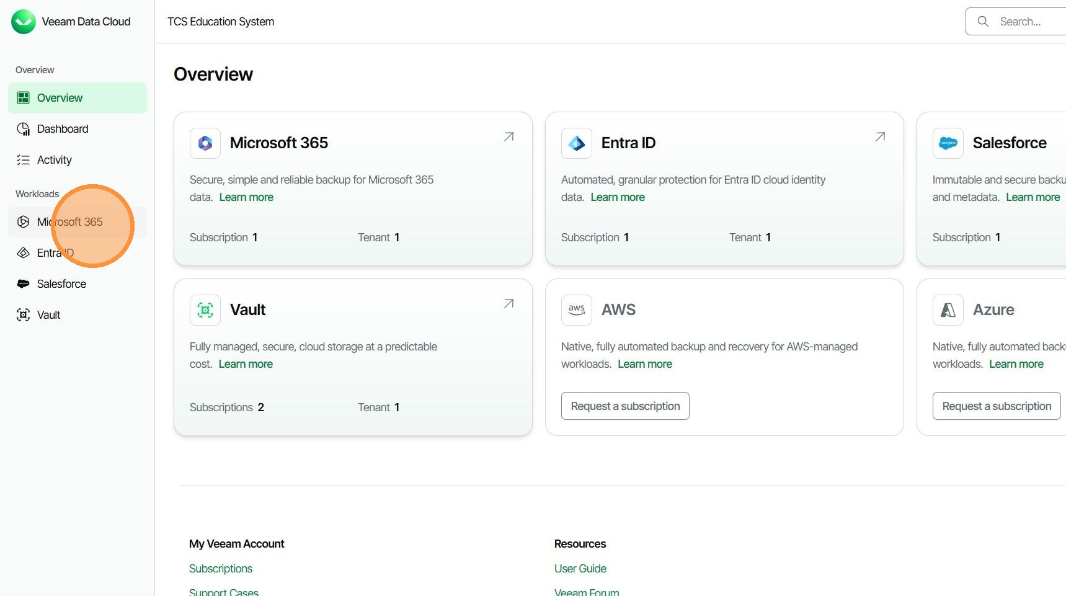Open the User Guide resource link

pos(580,569)
